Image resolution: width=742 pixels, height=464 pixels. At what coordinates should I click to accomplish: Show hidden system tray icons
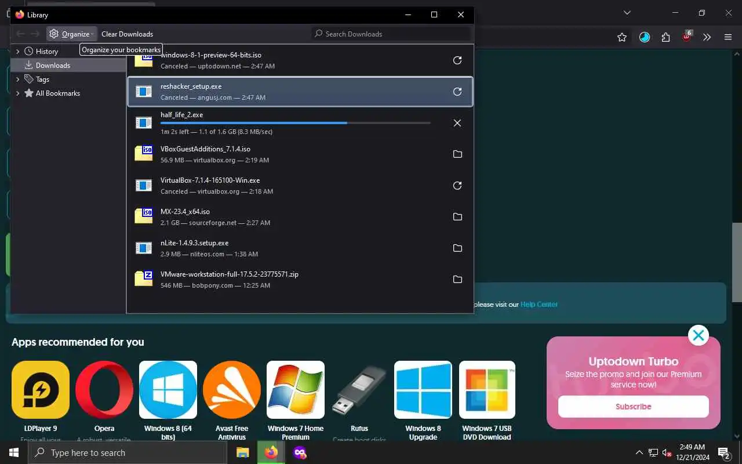[x=639, y=452]
